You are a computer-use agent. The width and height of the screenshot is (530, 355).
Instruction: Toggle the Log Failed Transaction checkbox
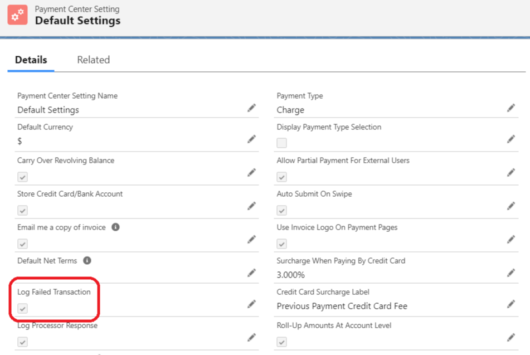pyautogui.click(x=23, y=308)
